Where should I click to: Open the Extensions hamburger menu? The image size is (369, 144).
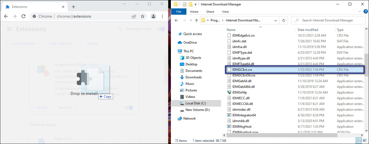pyautogui.click(x=9, y=29)
